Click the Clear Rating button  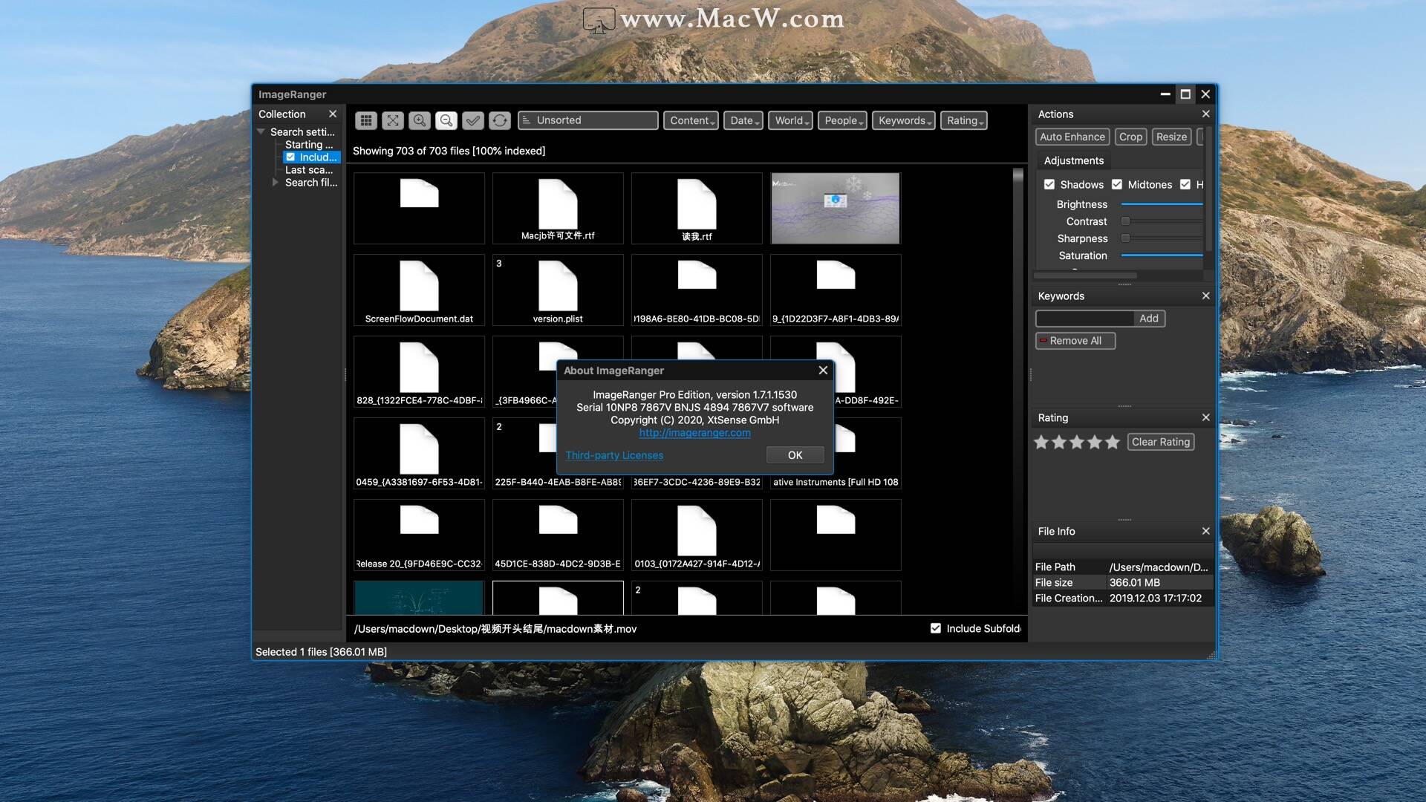click(x=1161, y=442)
